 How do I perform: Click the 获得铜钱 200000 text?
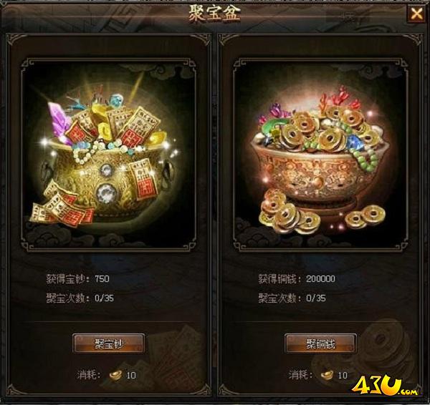coord(297,279)
